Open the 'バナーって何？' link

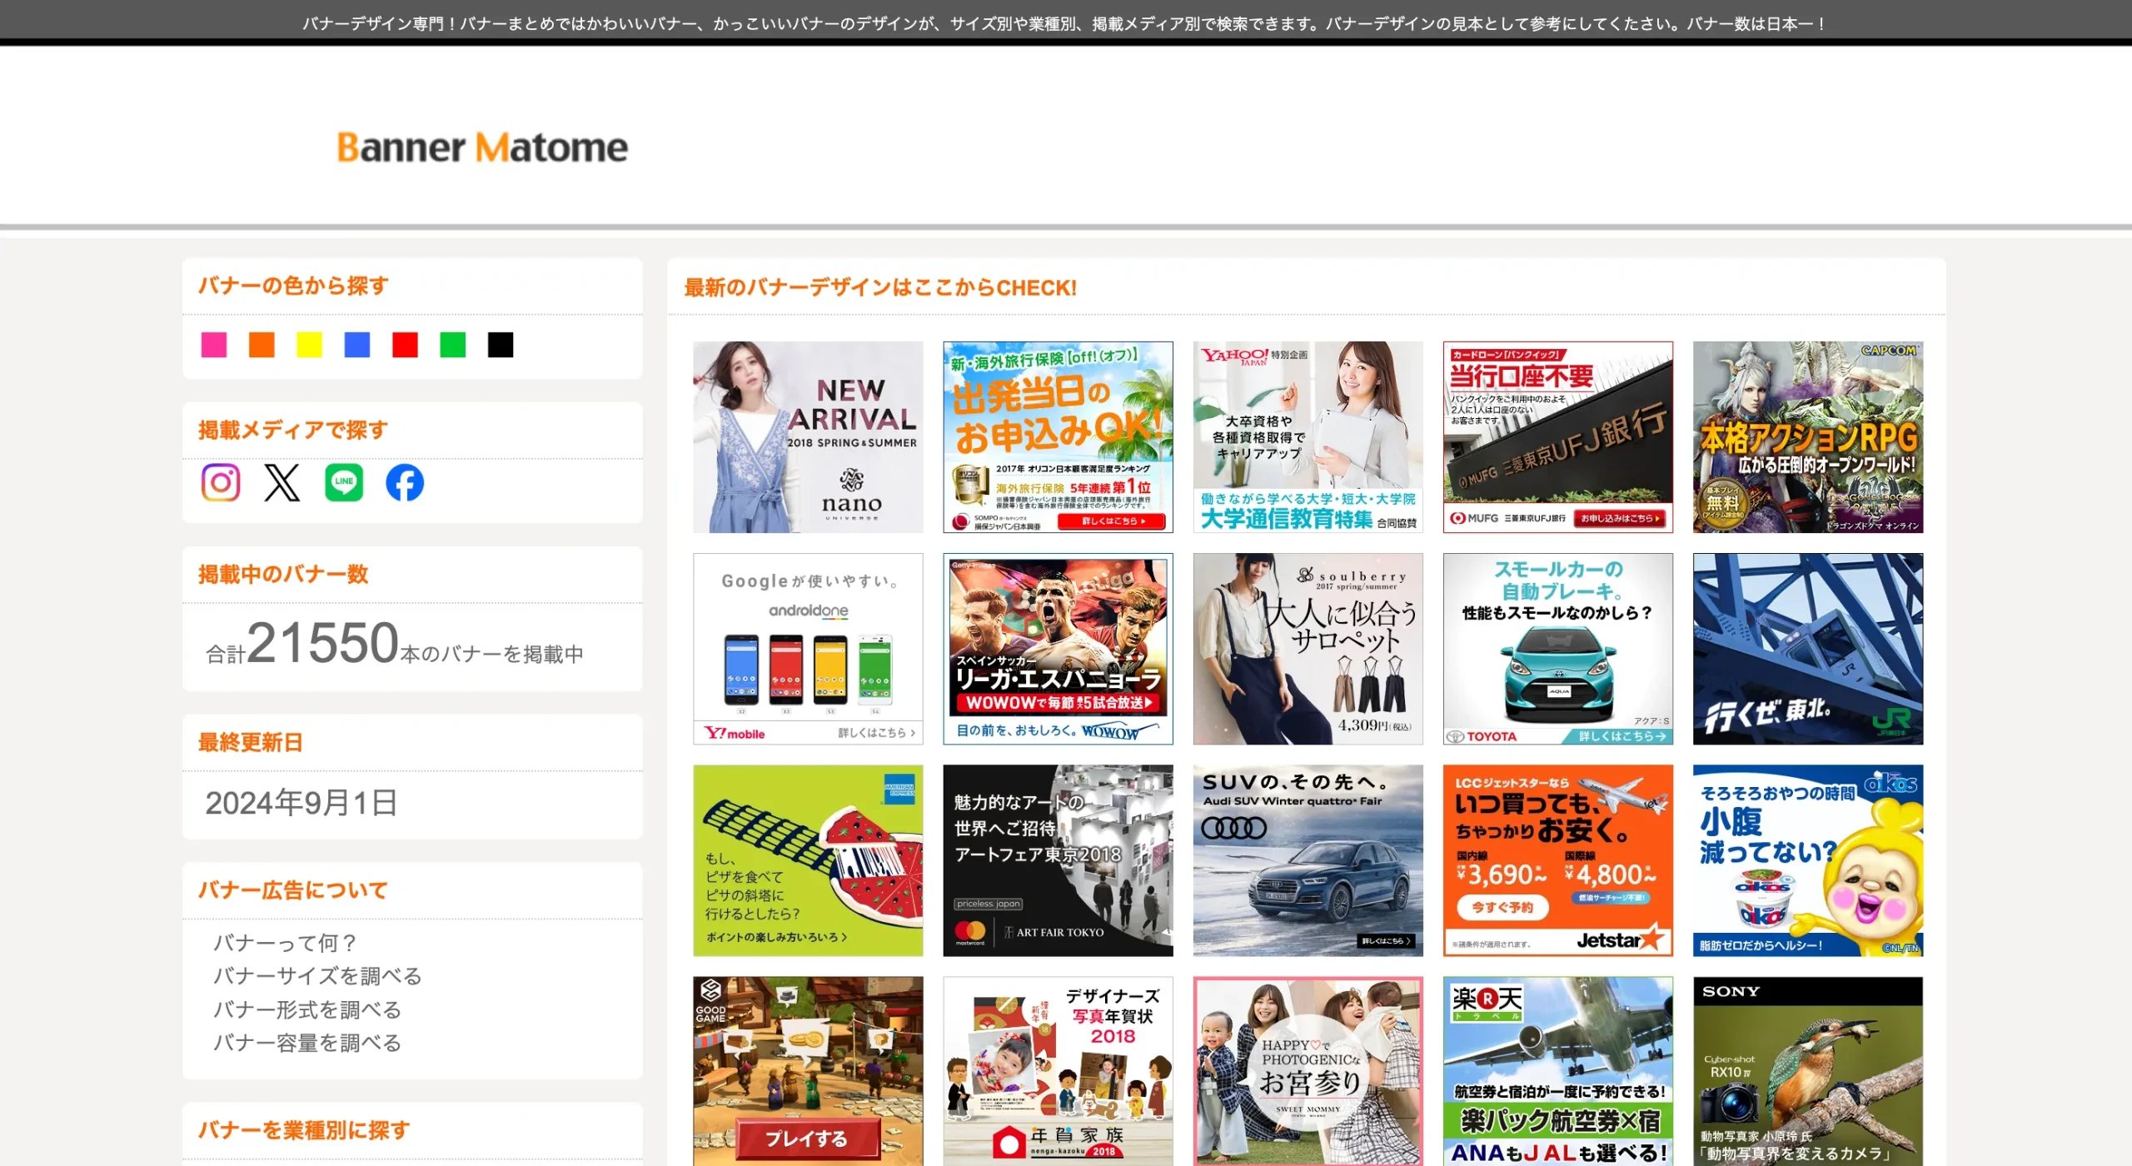(x=285, y=943)
